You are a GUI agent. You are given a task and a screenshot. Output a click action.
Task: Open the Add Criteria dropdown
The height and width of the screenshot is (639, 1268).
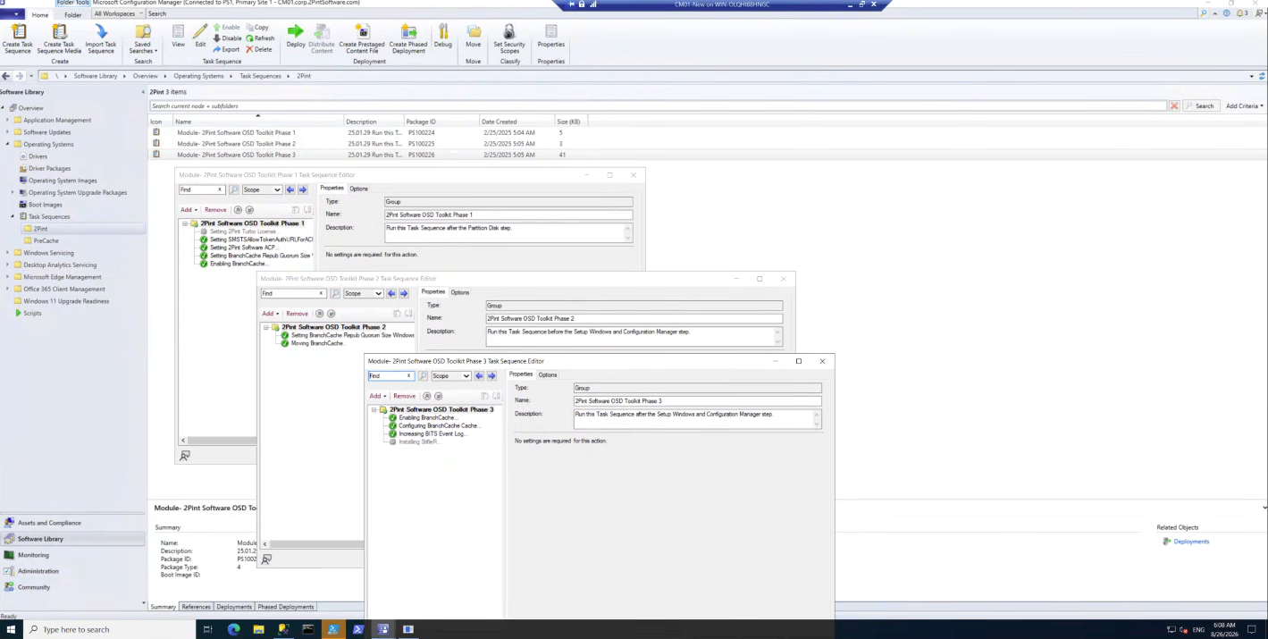[x=1245, y=105]
